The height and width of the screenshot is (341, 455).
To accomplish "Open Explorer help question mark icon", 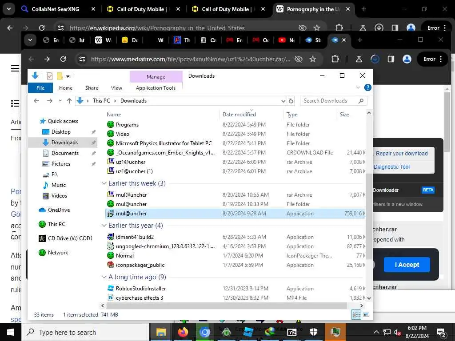I will [367, 87].
